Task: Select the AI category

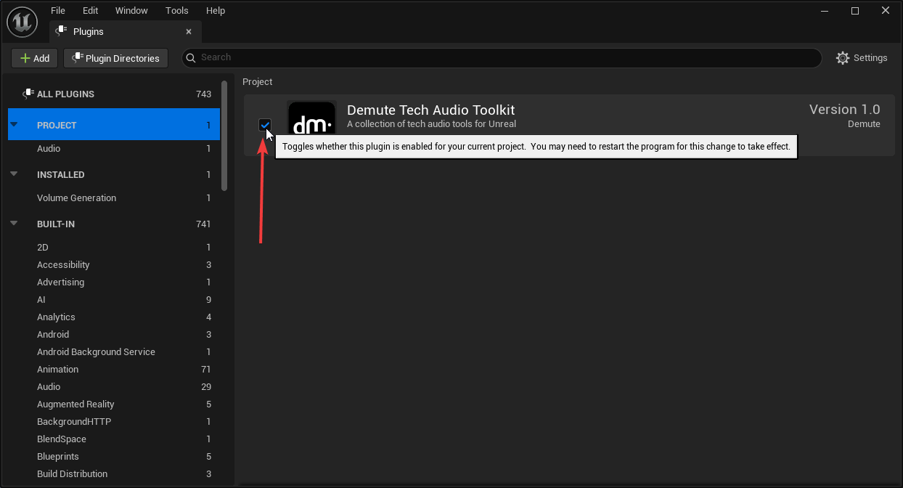Action: [114, 300]
